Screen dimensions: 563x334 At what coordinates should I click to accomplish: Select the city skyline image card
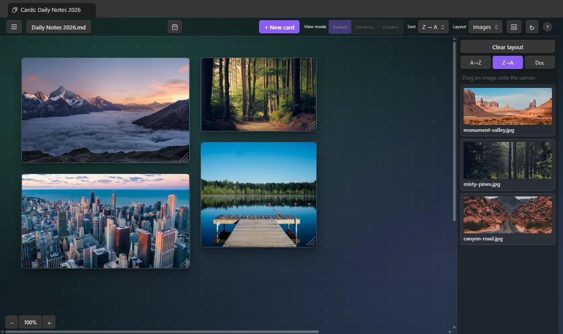point(106,221)
